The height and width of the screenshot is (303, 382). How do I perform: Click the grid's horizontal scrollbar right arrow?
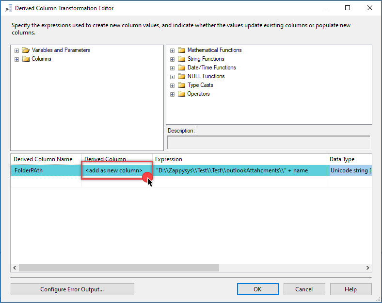(x=368, y=268)
